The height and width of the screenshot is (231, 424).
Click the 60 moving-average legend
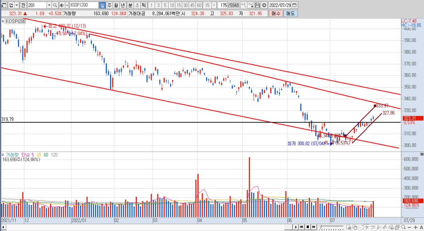[46, 155]
